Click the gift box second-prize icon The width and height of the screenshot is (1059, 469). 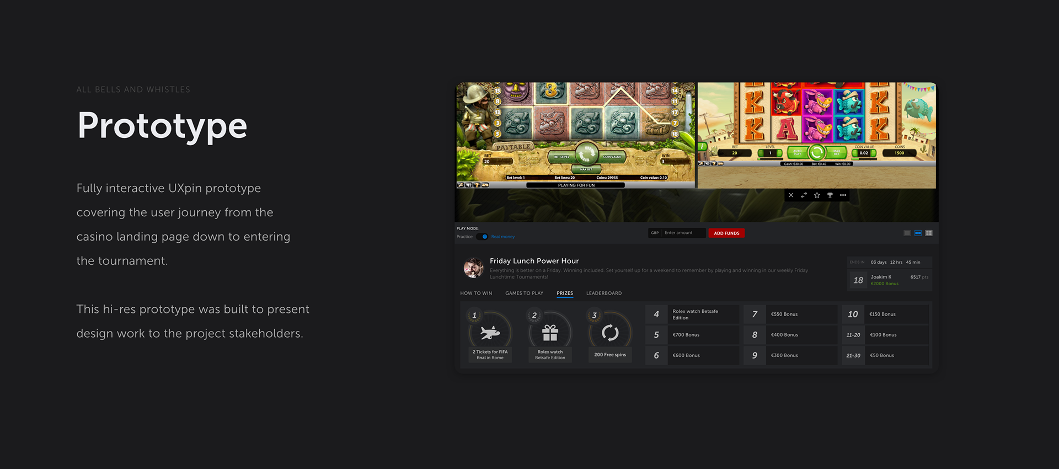point(550,333)
